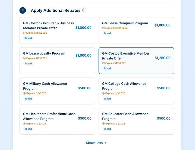195x150 pixels.
Task: Collapse rebates list with Show Less
Action: tap(96, 143)
